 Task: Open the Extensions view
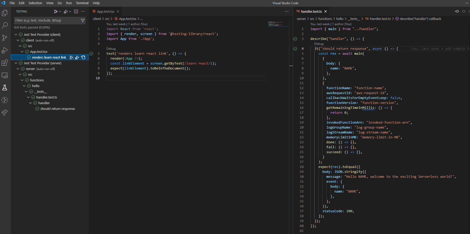[5, 63]
